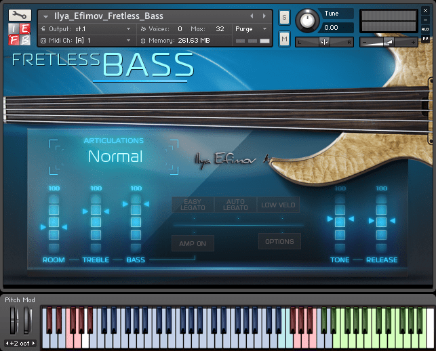Toggle the Solo S button
The image size is (436, 351).
pyautogui.click(x=284, y=17)
